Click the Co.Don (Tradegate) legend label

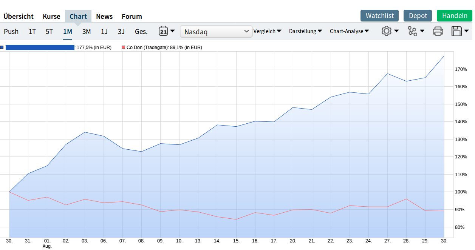[x=164, y=48]
